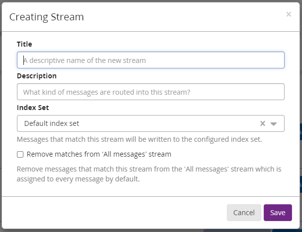Close the Creating Stream dialog with ×
Viewport: 302px width, 232px height.
[x=289, y=14]
